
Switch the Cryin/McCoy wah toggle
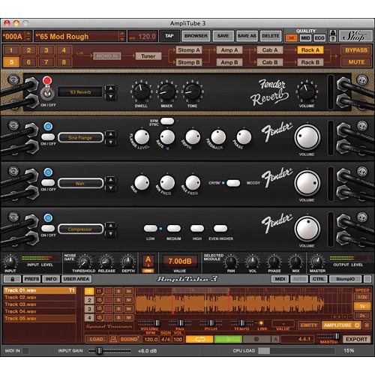coord(233,183)
